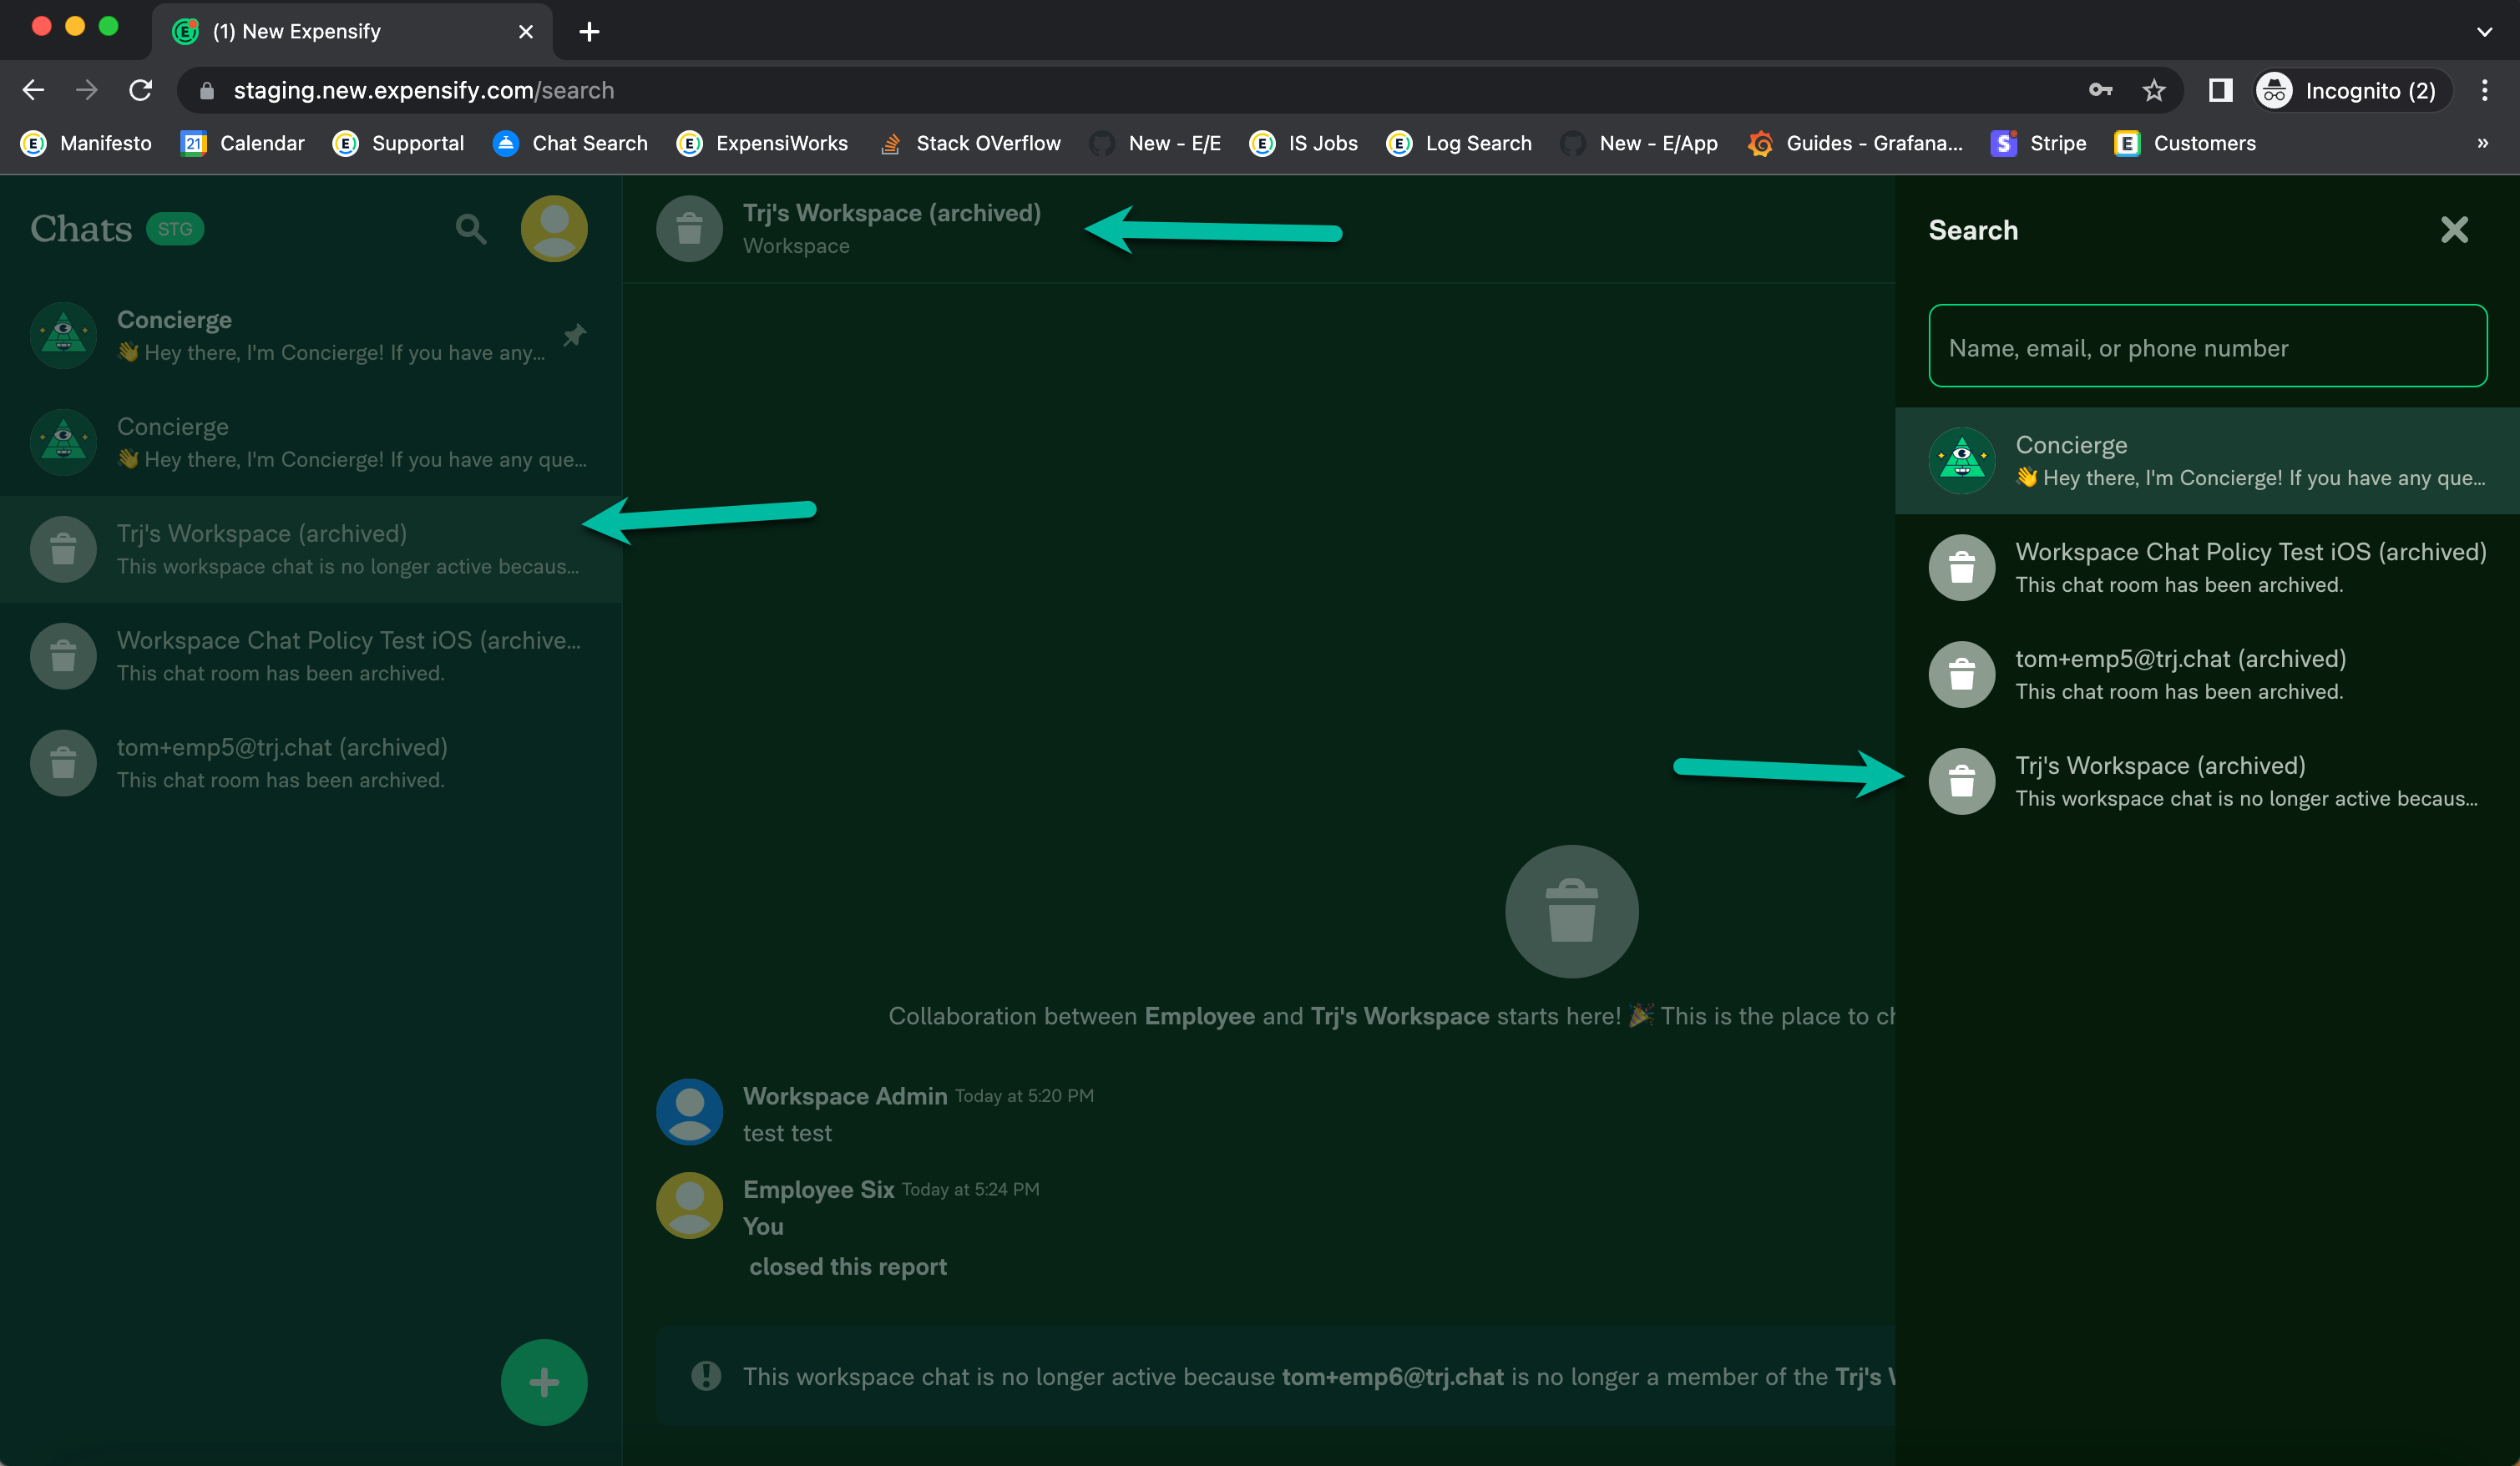Open search with the magnifier icon in Chats sidebar
This screenshot has width=2520, height=1466.
pos(472,229)
